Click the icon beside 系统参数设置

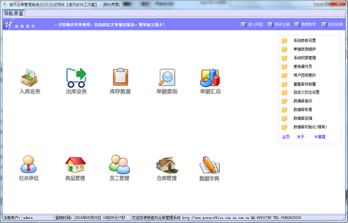[284, 41]
